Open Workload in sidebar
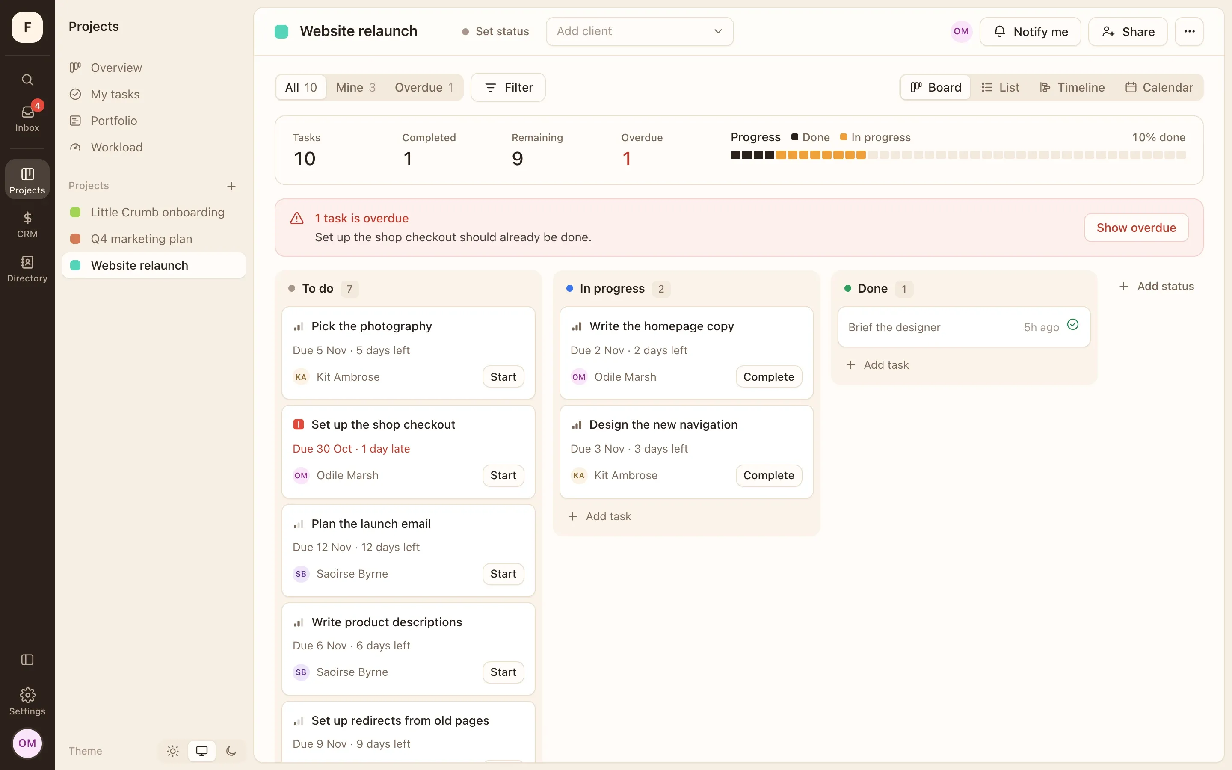Viewport: 1232px width, 770px height. click(x=154, y=147)
